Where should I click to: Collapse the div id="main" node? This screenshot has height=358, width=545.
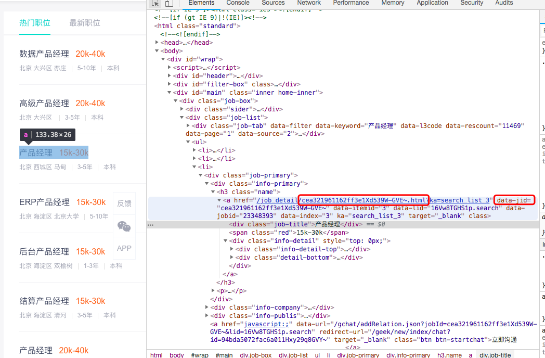click(169, 93)
